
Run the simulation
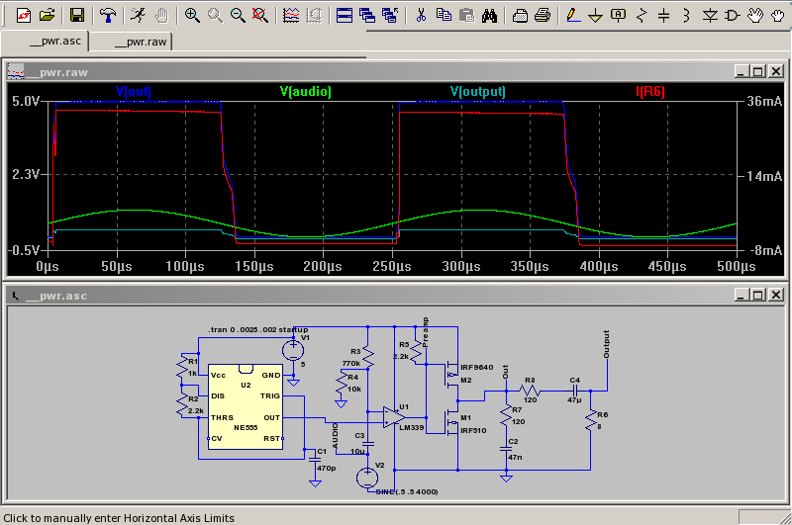(x=138, y=15)
